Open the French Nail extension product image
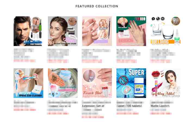The width and height of the screenshot is (194, 124). [x=97, y=83]
